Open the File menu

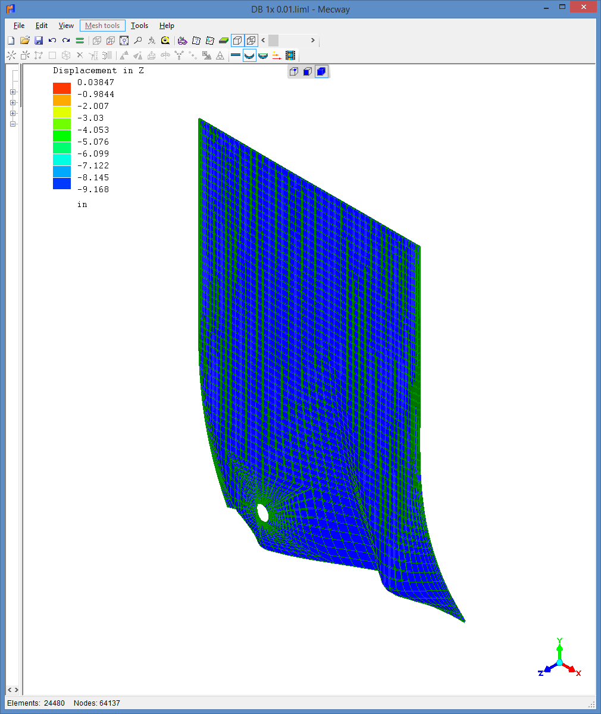(19, 26)
